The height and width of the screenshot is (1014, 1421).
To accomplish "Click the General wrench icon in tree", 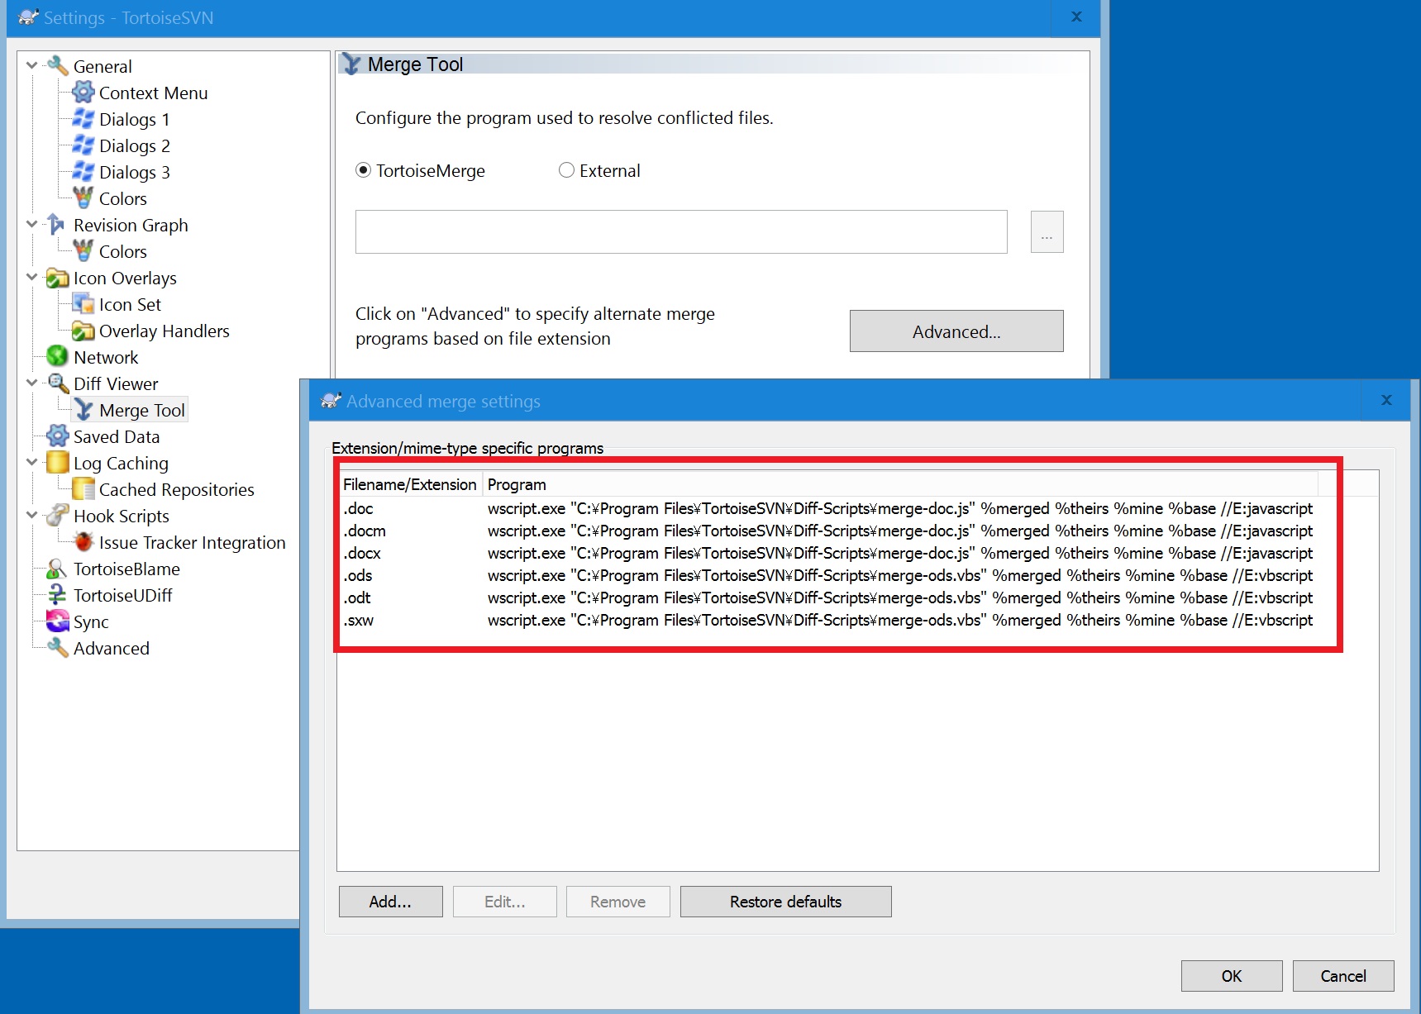I will [57, 66].
